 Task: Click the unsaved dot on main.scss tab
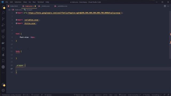[x=35, y=6]
